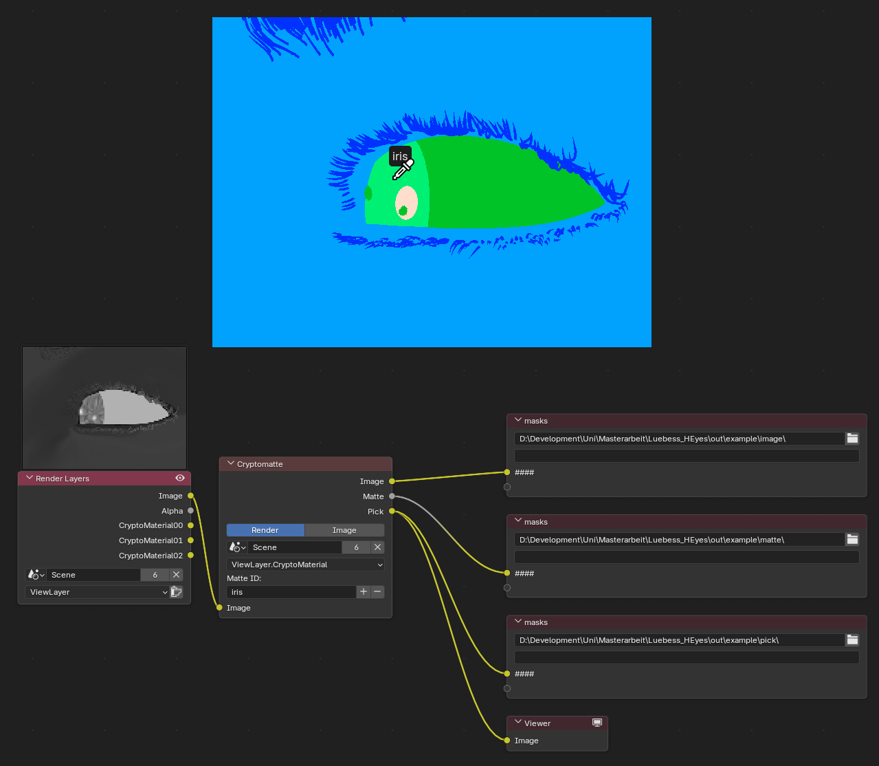Collapse the Viewer node
Viewport: 879px width, 766px height.
point(518,723)
